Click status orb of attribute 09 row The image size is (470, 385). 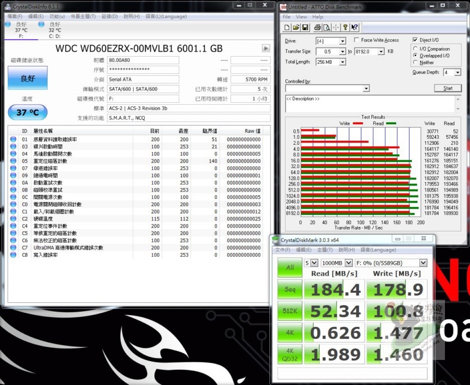click(13, 175)
